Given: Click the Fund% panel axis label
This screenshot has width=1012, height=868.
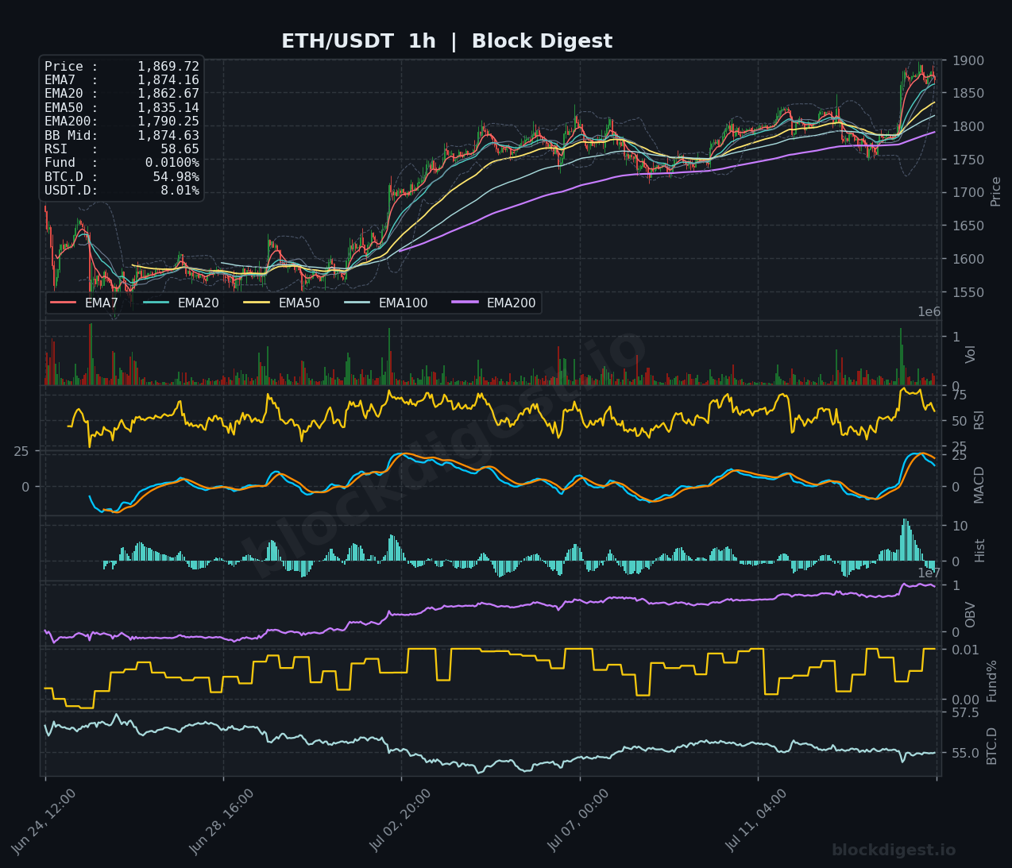Looking at the screenshot, I should tap(992, 681).
